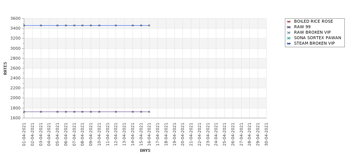Click the lower line data point at 06-04-2021
Screen dimensions: 358x157
66,112
